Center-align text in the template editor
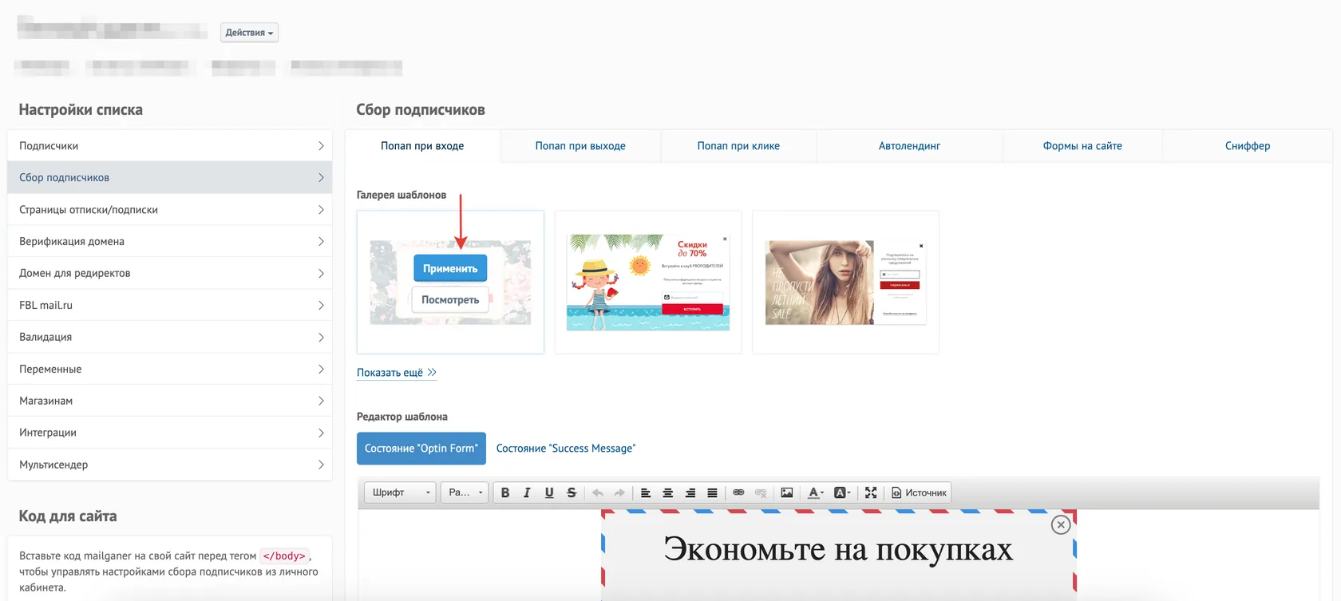The width and height of the screenshot is (1341, 601). point(668,492)
